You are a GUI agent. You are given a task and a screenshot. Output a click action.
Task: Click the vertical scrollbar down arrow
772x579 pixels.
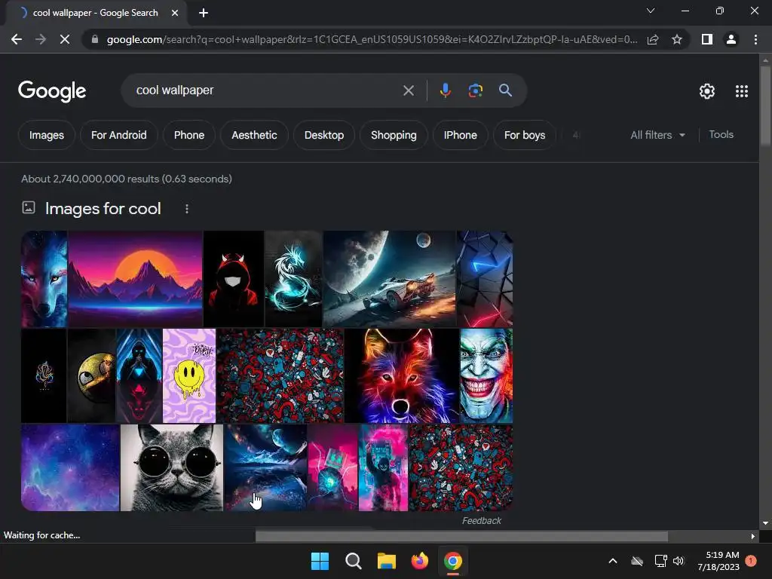pos(765,523)
